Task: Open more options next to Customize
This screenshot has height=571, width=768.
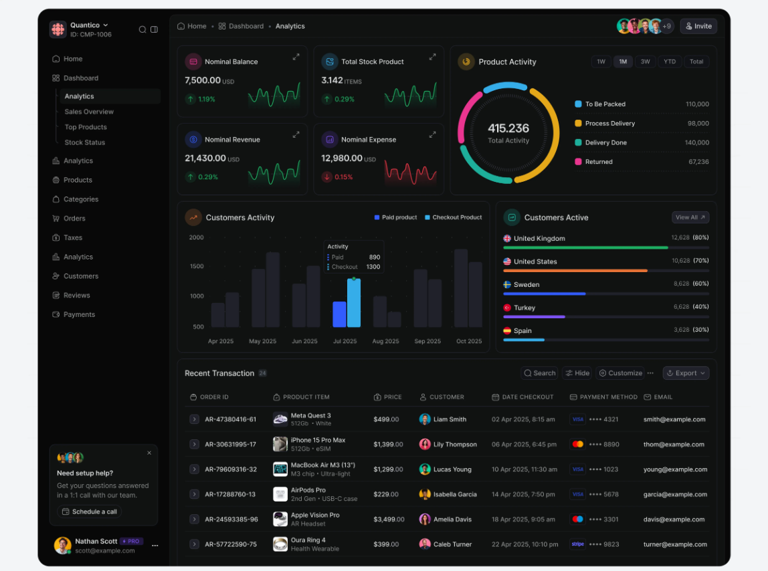Action: tap(650, 373)
